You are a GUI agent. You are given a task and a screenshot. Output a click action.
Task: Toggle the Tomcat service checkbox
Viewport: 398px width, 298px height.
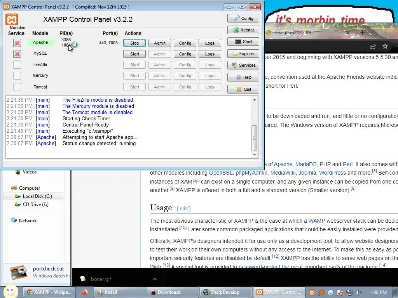click(17, 87)
